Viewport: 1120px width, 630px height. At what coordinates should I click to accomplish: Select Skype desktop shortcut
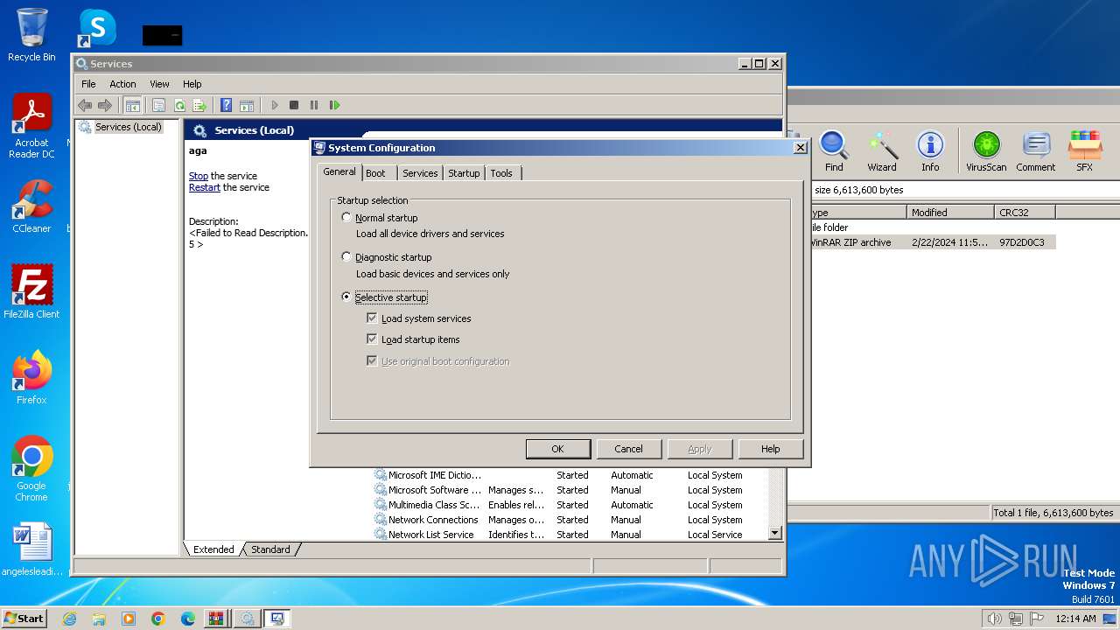(x=97, y=28)
